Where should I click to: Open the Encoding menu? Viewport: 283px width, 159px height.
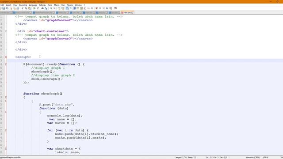click(23, 5)
